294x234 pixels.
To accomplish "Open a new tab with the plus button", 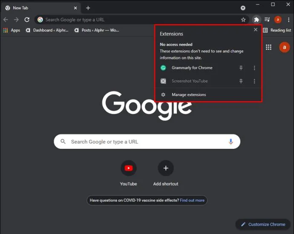I will (x=88, y=8).
